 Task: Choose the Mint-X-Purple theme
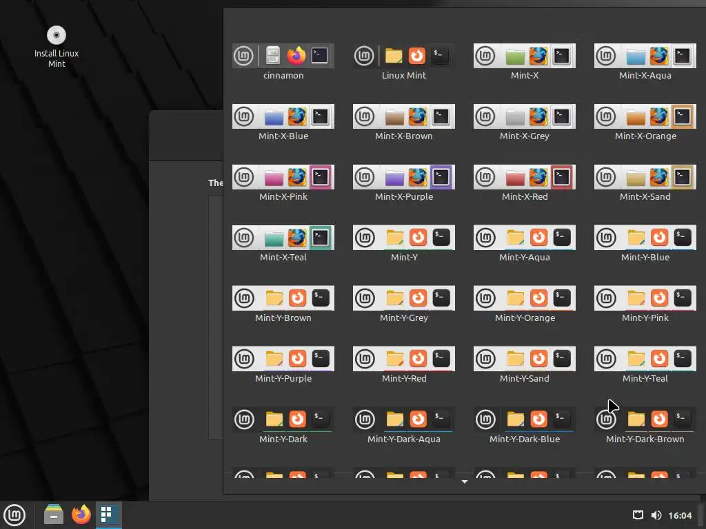click(x=404, y=183)
